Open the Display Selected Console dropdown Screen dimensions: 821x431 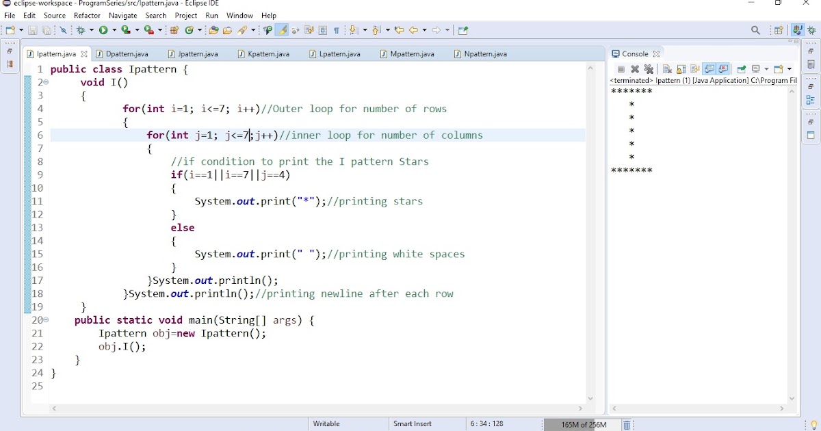tap(766, 69)
